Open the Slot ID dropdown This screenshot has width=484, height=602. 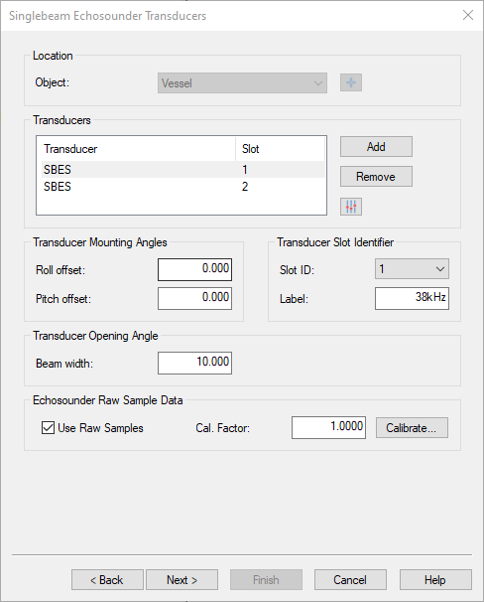tap(412, 269)
